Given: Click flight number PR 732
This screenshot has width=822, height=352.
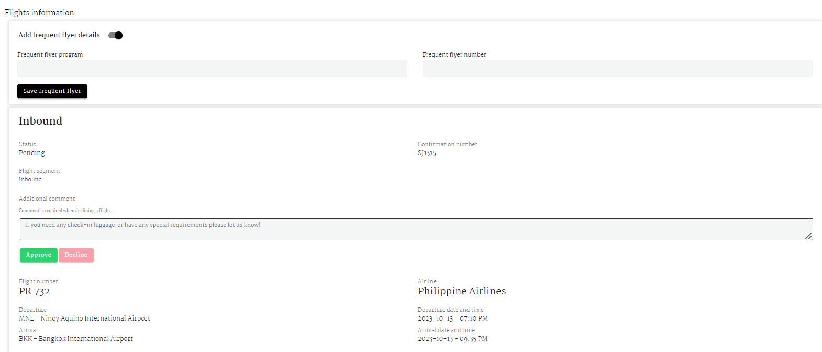Looking at the screenshot, I should (35, 291).
